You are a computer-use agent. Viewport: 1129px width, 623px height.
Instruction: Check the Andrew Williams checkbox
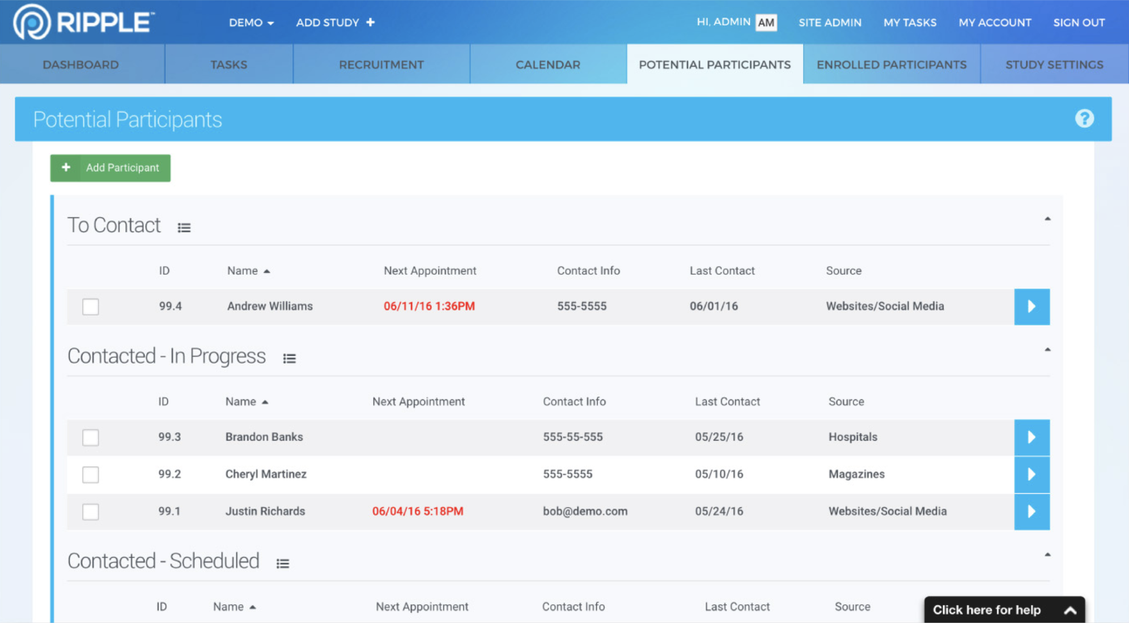pos(91,306)
